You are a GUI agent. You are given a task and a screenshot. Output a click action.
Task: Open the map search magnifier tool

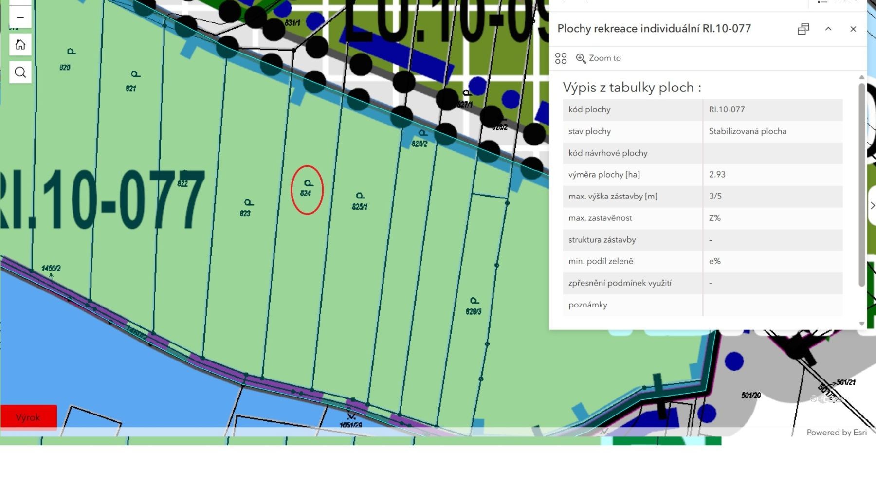[20, 72]
